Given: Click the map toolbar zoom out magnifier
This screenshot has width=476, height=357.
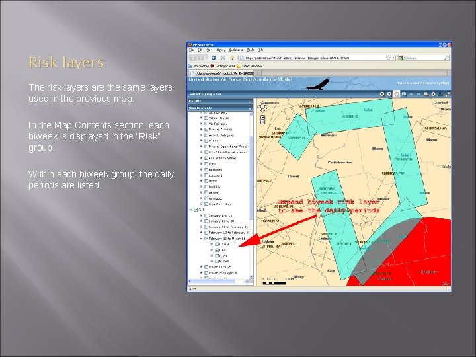Looking at the screenshot, I should tap(389, 94).
